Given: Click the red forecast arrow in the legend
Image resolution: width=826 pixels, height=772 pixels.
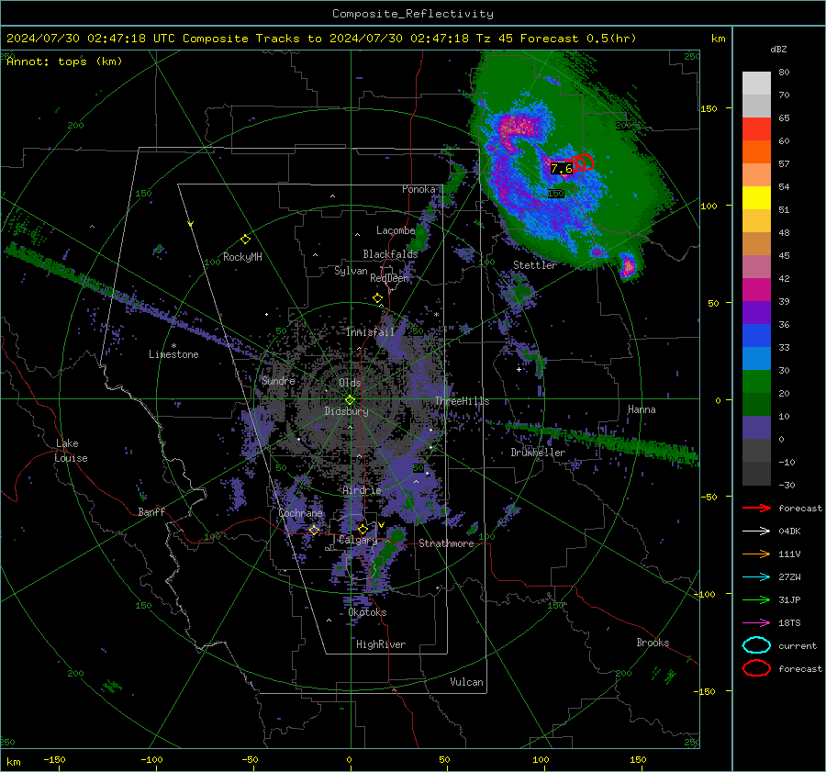Looking at the screenshot, I should pyautogui.click(x=756, y=508).
